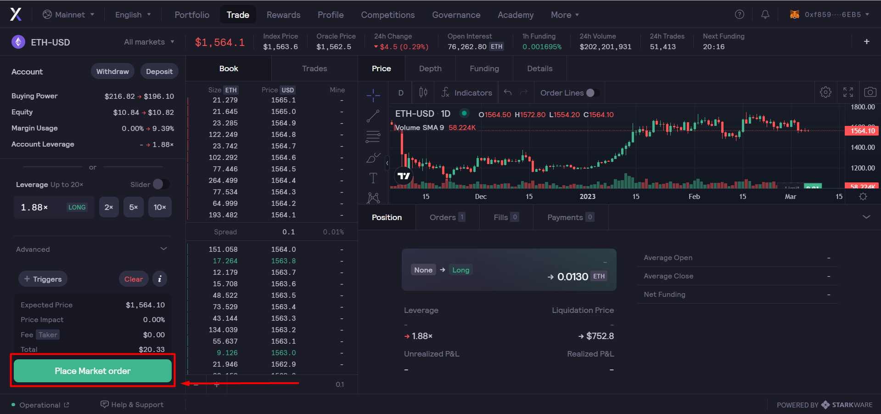Increase order book grouping with plus
This screenshot has width=881, height=414.
coord(217,385)
